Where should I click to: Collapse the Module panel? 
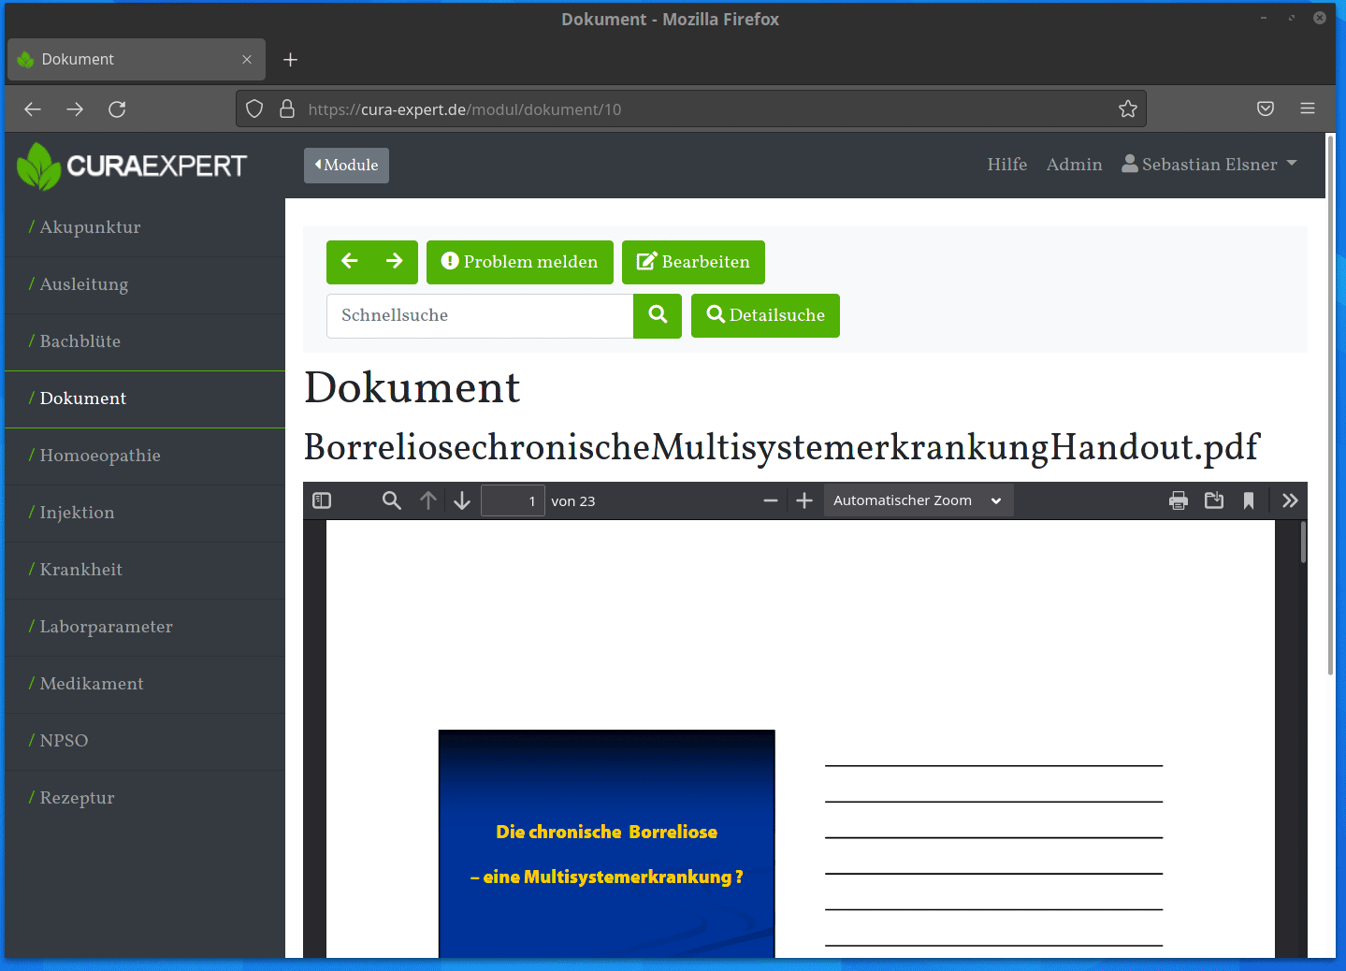346,165
